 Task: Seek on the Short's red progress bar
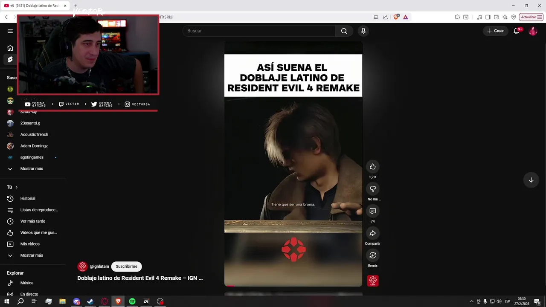[x=293, y=285]
